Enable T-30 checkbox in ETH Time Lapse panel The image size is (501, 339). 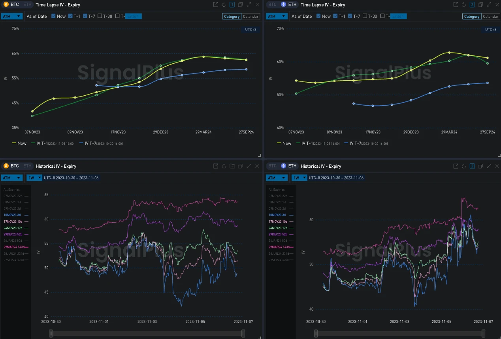click(365, 16)
